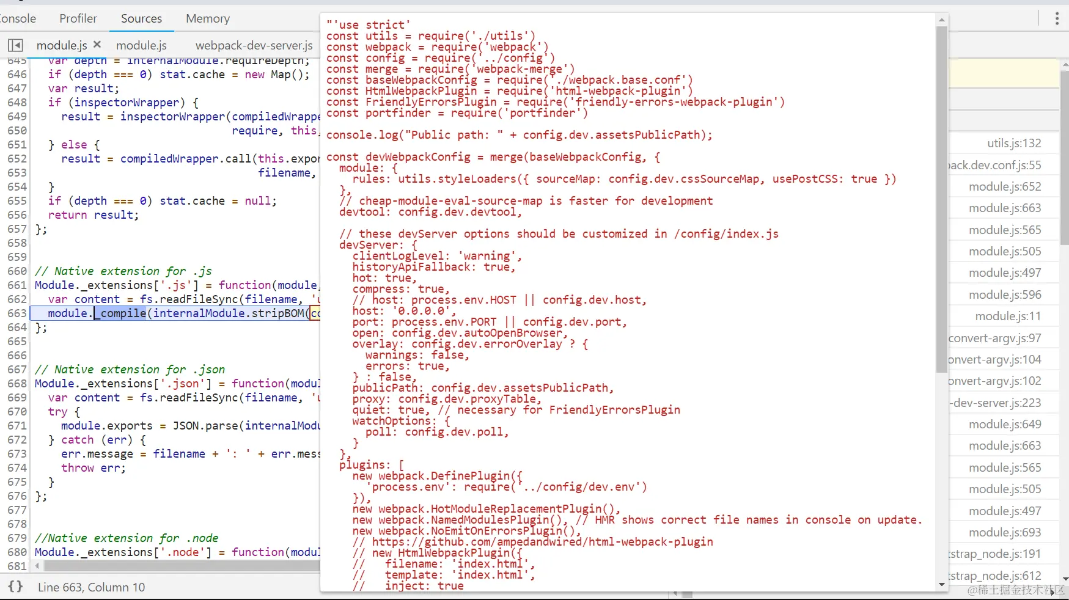Open the webpack-dev-server.js file tab
Image resolution: width=1069 pixels, height=600 pixels.
pyautogui.click(x=254, y=45)
